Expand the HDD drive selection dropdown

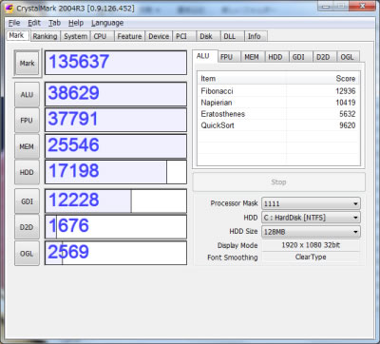point(311,218)
